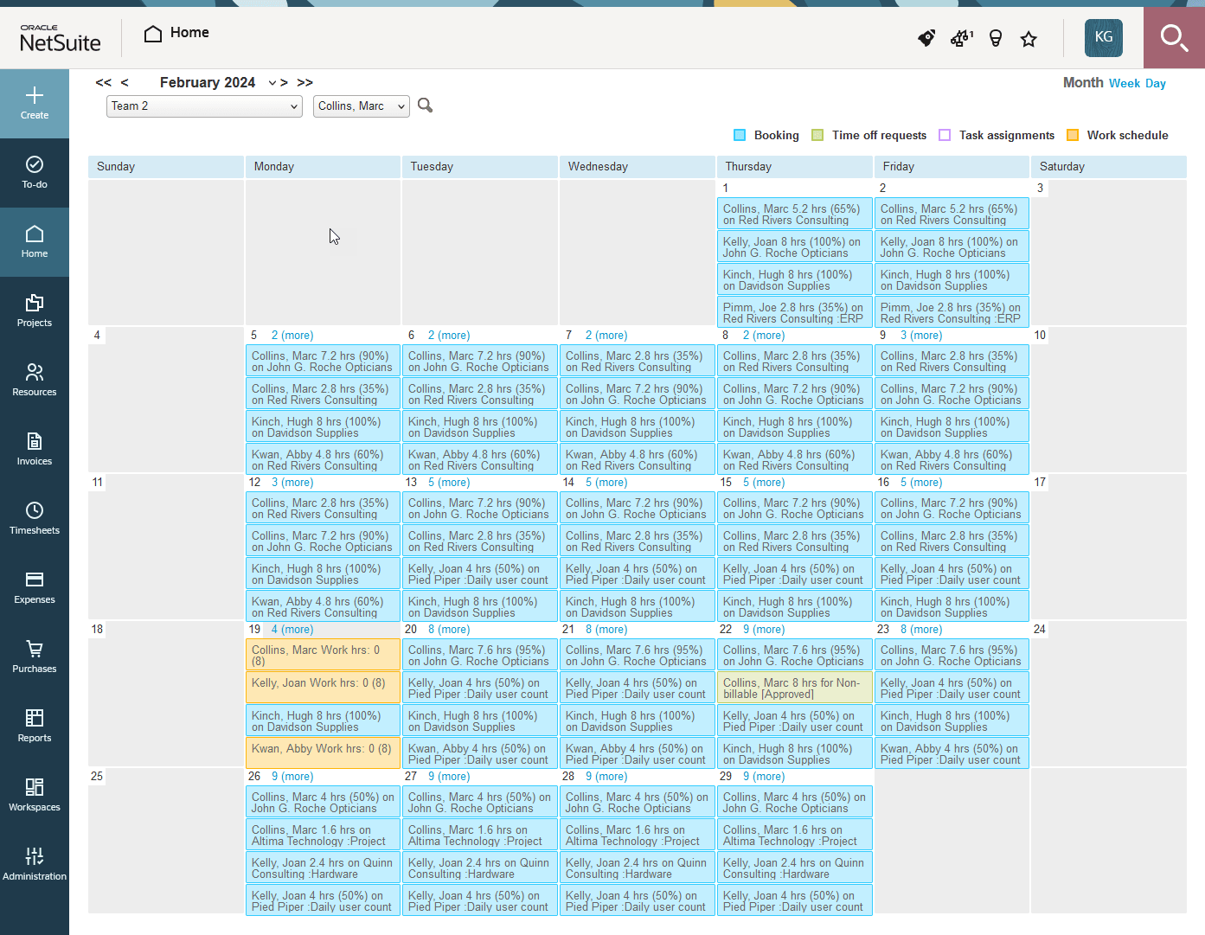Screen dimensions: 1205x935
Task: Open Invoices from the sidebar
Action: (35, 450)
